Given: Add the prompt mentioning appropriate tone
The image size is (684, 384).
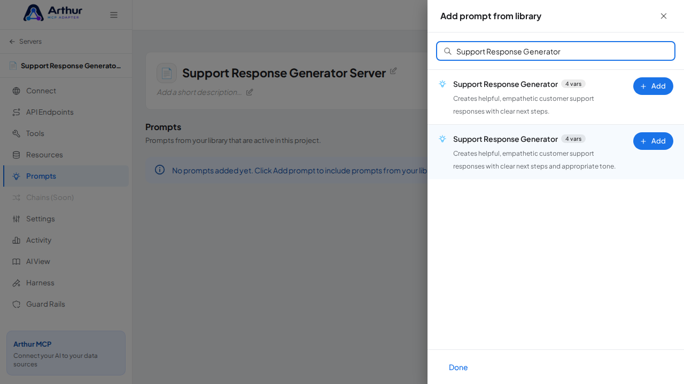Looking at the screenshot, I should pos(653,141).
